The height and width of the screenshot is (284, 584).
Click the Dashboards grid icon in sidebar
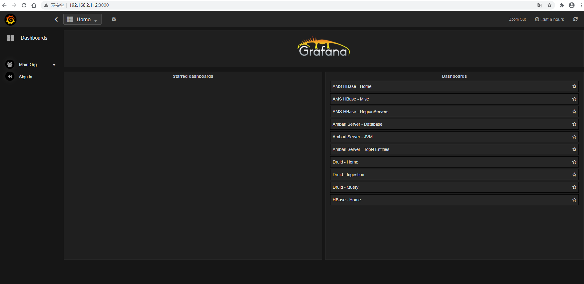click(x=11, y=38)
